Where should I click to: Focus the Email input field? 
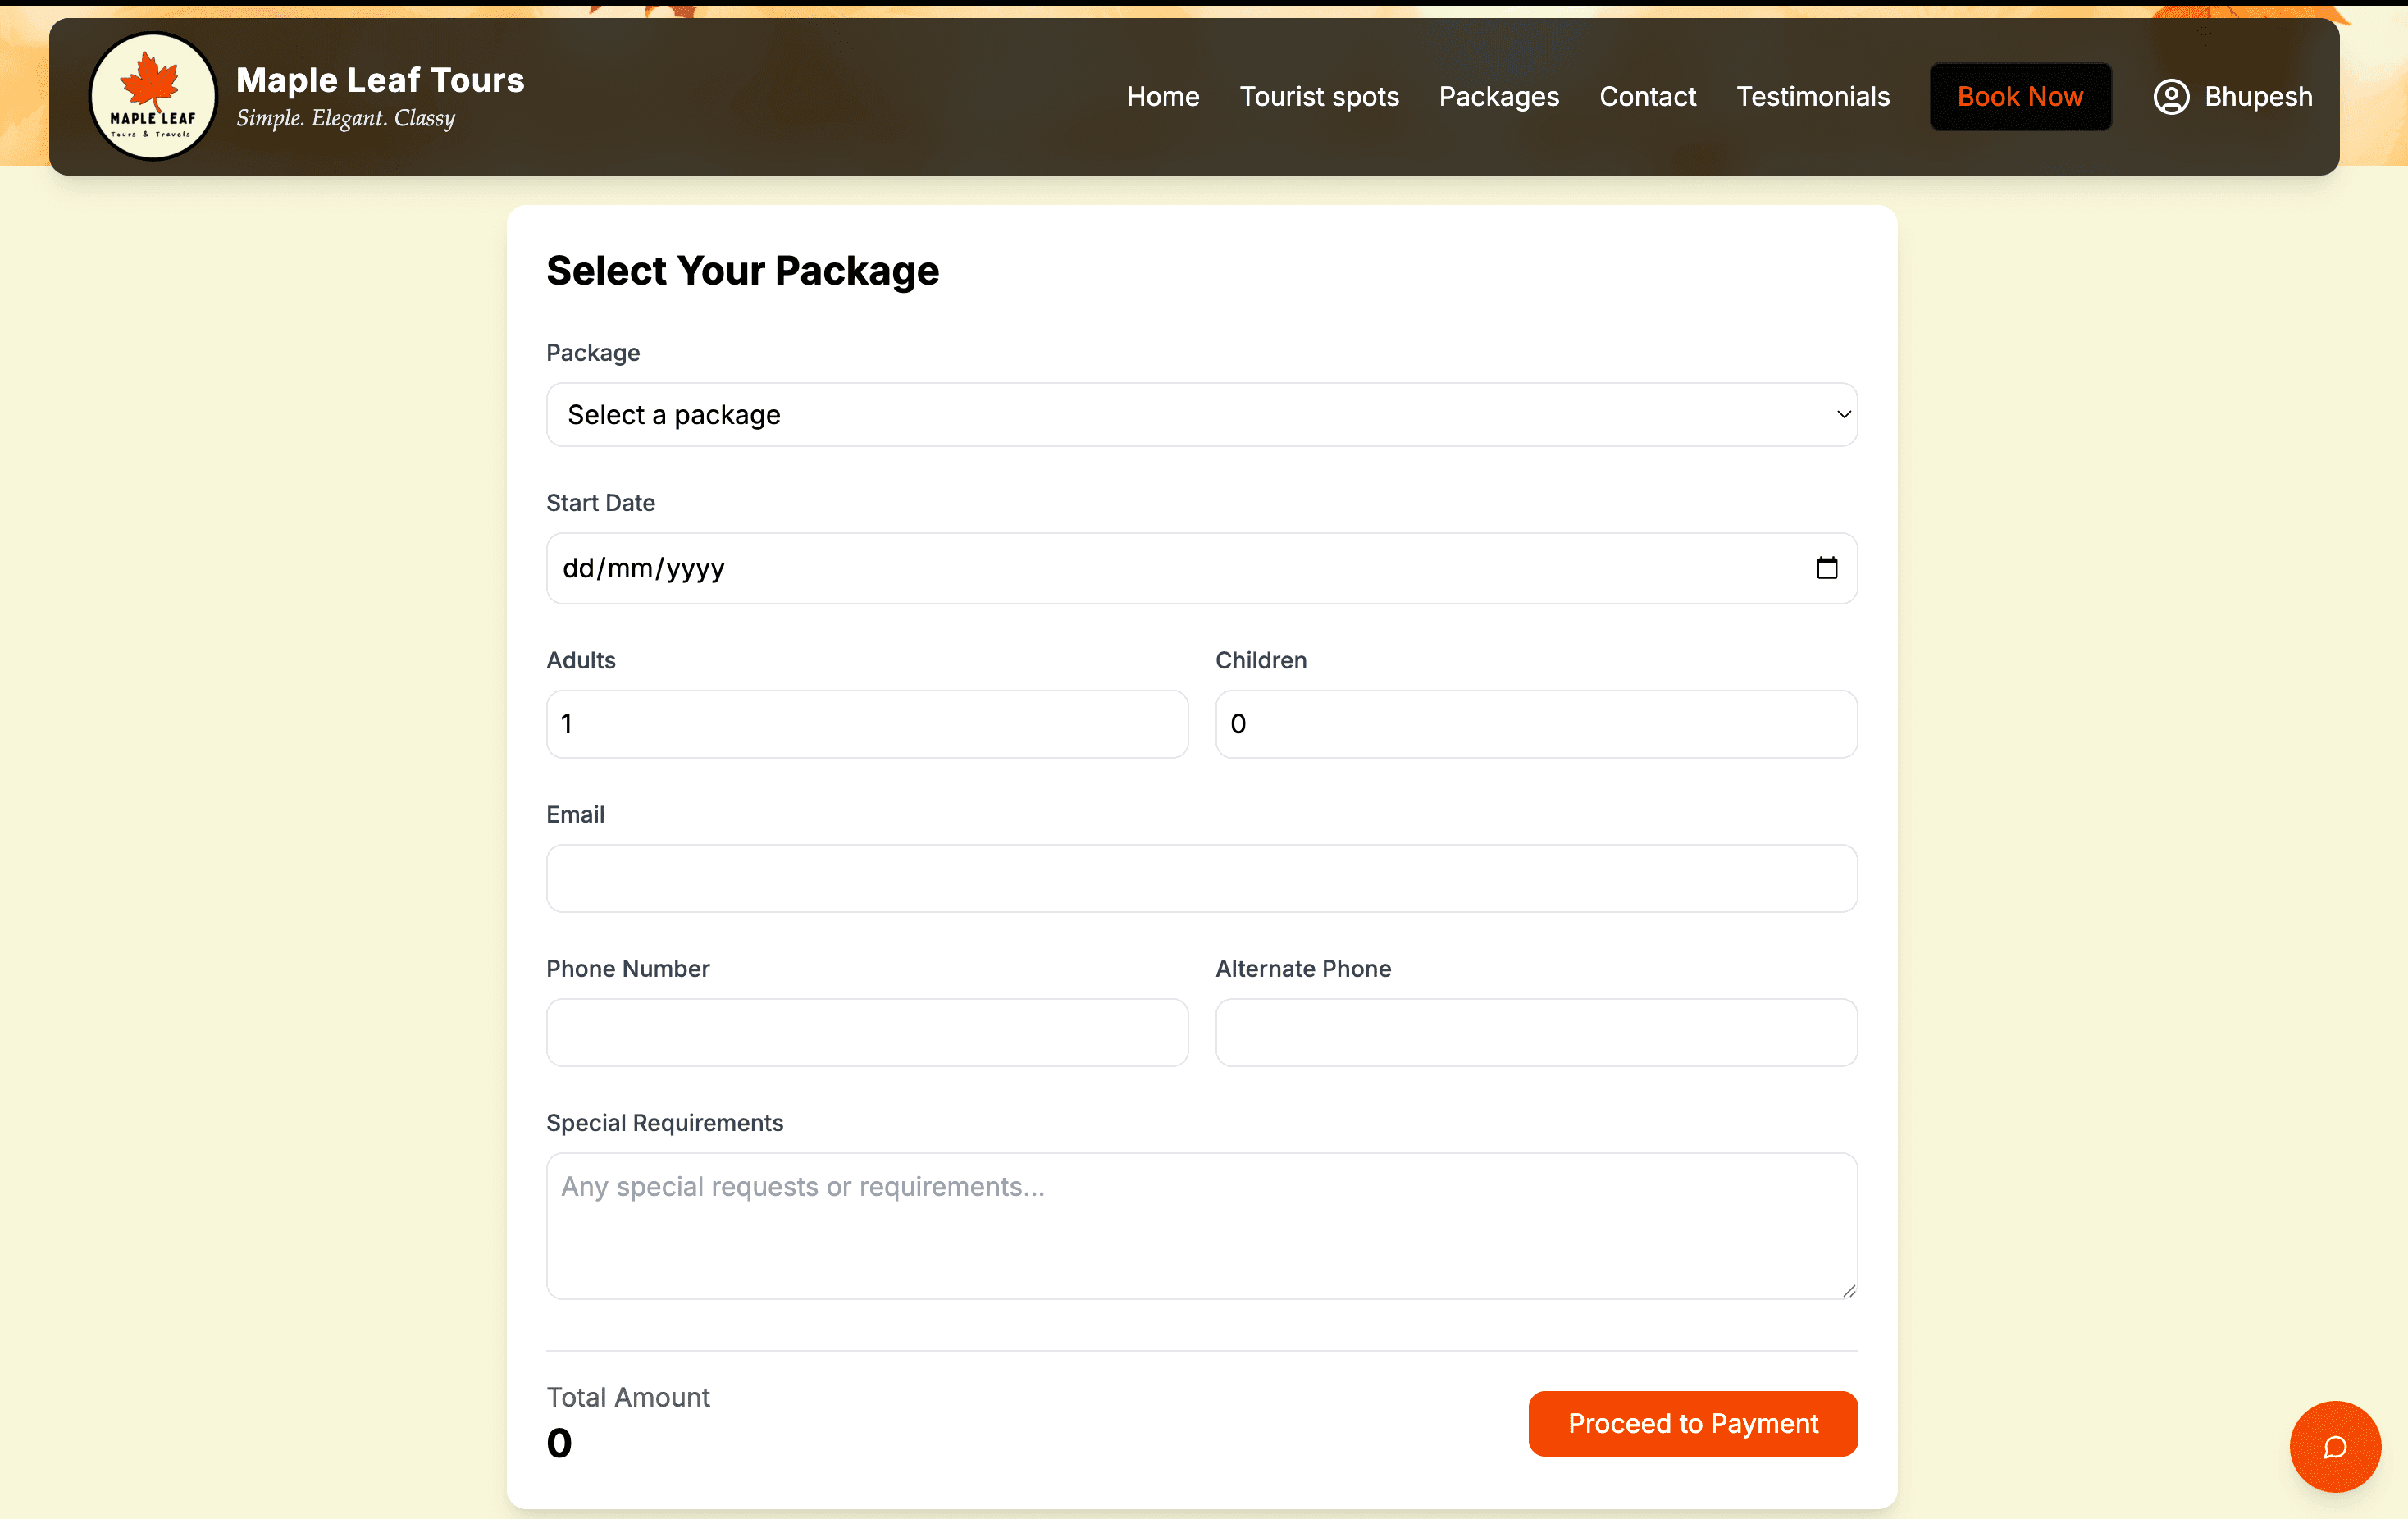pyautogui.click(x=1201, y=878)
